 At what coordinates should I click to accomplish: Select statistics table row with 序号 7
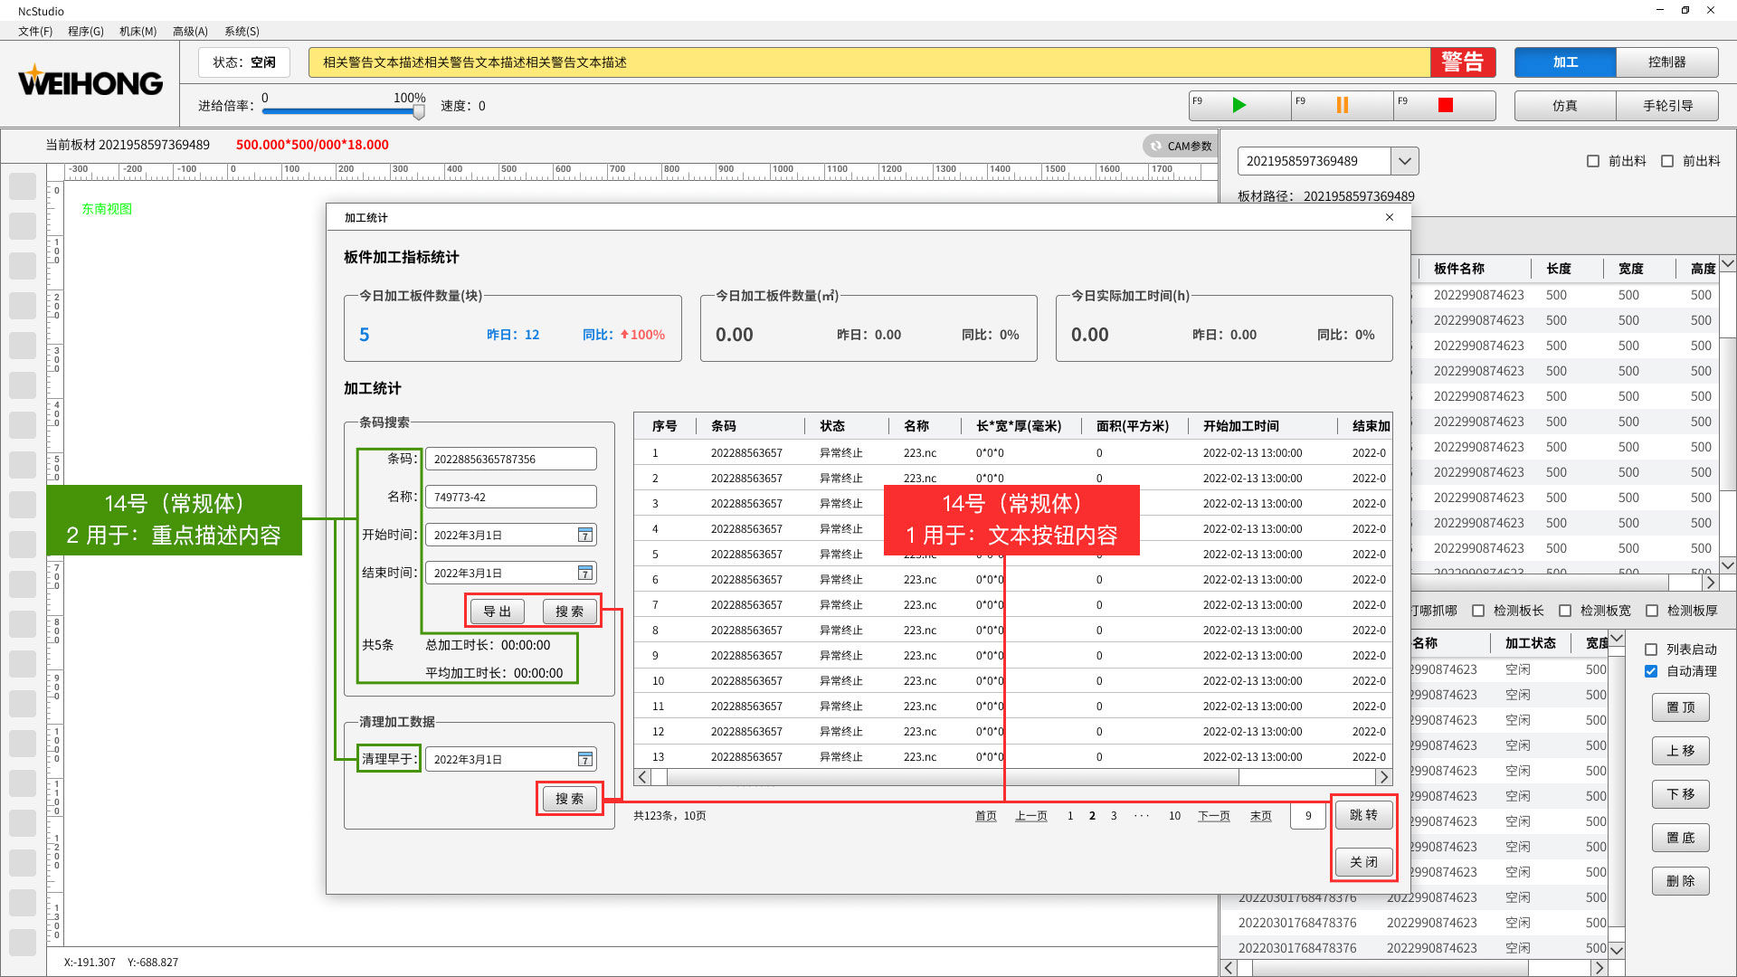click(x=1013, y=605)
